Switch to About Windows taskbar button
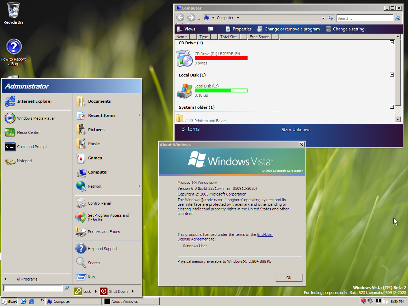Image resolution: width=408 pixels, height=306 pixels. click(x=131, y=301)
